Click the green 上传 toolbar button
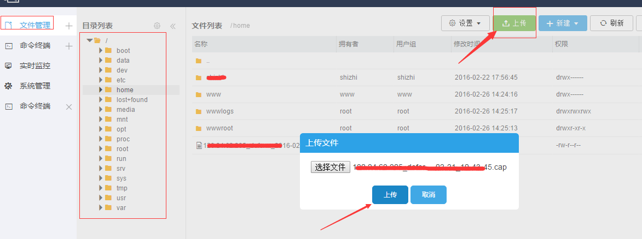Image resolution: width=642 pixels, height=239 pixels. (x=514, y=23)
